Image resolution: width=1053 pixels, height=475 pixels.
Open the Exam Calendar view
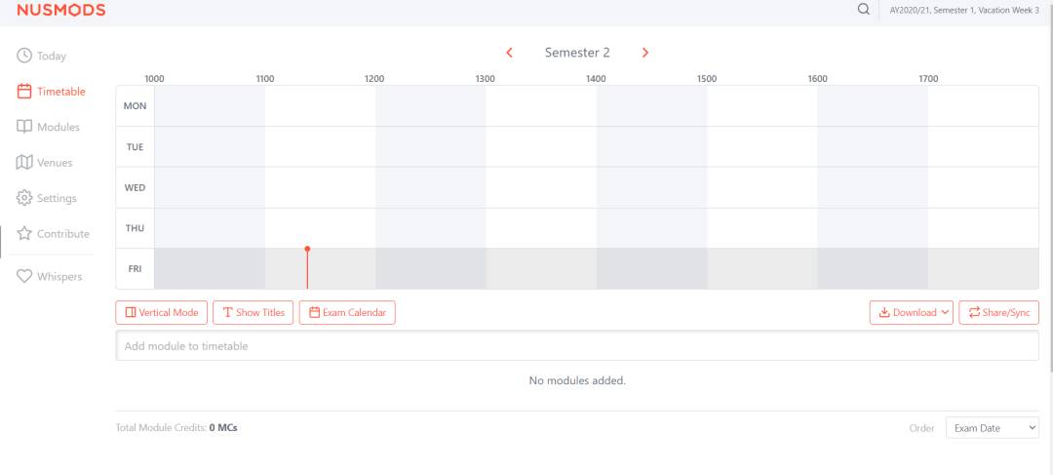point(347,313)
